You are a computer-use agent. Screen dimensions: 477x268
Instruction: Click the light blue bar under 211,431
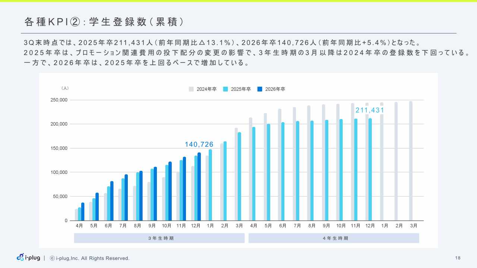click(370, 169)
